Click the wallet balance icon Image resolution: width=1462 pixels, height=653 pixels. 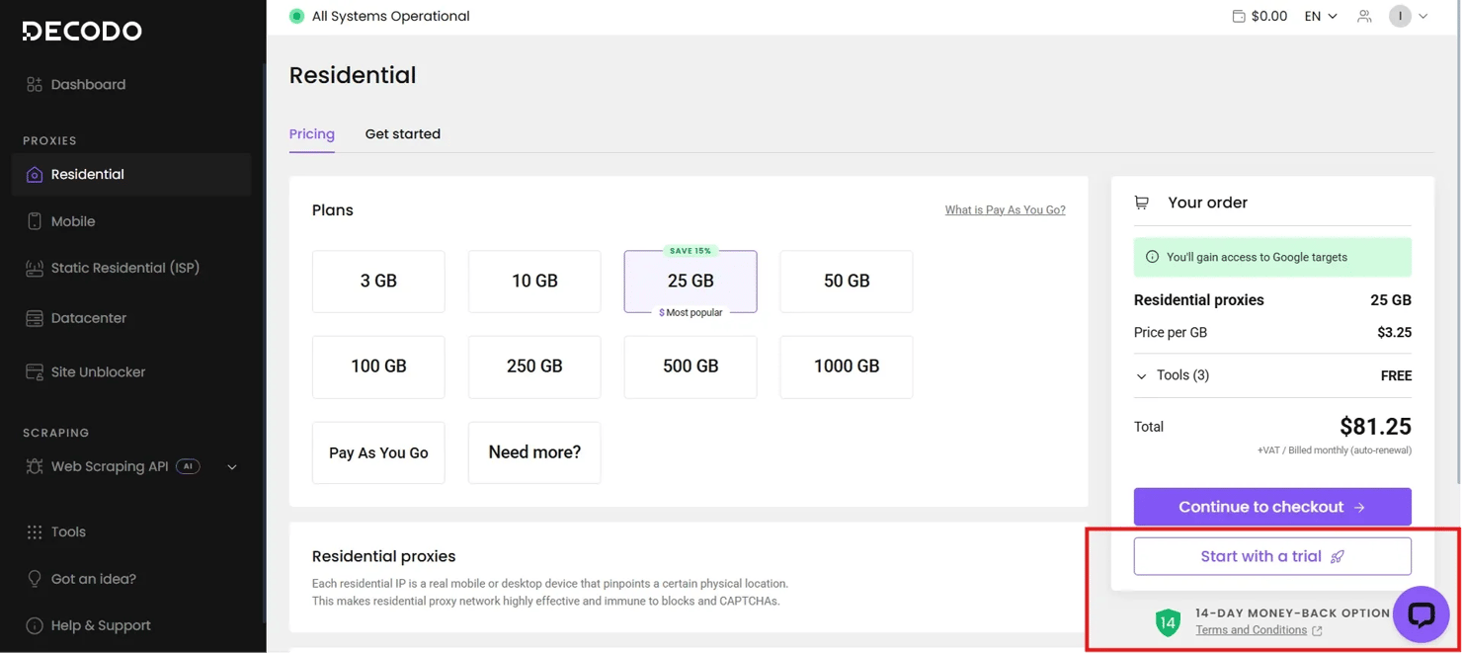[x=1239, y=16]
